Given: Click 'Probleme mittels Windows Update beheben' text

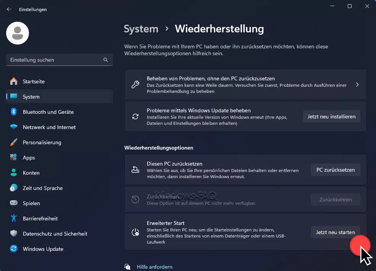Looking at the screenshot, I should 199,110.
